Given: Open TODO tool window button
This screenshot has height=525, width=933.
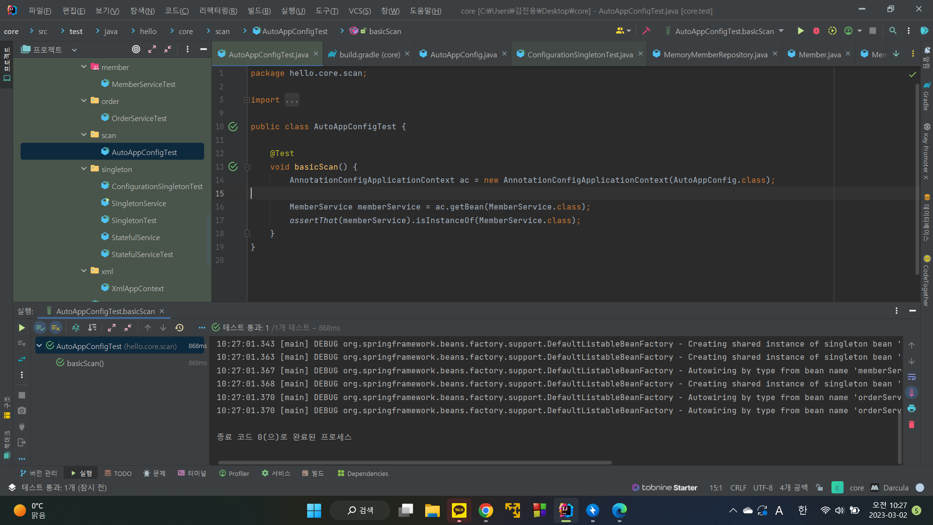Looking at the screenshot, I should click(118, 473).
